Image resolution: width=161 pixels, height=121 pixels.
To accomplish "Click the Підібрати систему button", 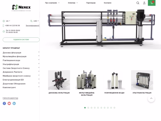I will pos(21,40).
